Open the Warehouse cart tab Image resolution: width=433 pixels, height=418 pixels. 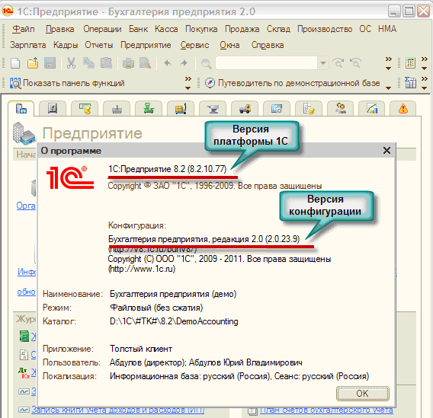click(x=181, y=109)
